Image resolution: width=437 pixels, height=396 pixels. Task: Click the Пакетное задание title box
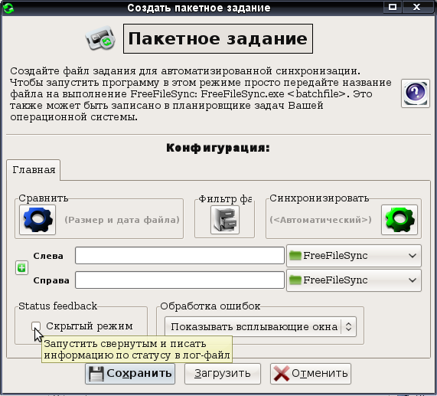tap(218, 38)
